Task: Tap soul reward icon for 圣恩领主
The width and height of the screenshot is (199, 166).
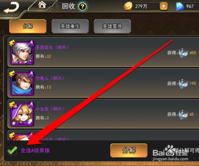Action: click(183, 53)
